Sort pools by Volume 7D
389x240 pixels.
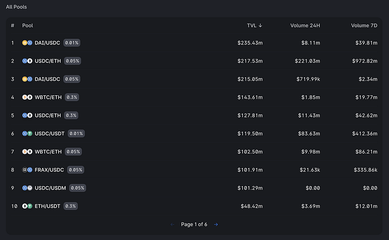(364, 25)
